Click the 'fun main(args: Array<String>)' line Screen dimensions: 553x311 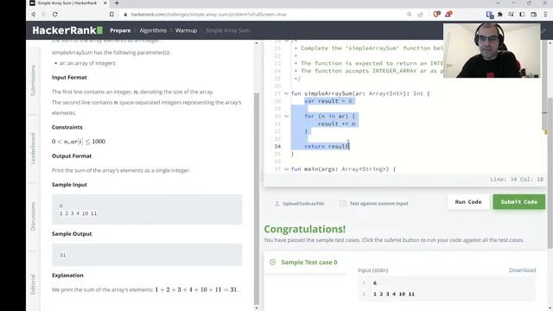pyautogui.click(x=343, y=169)
